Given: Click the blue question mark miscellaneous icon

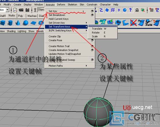Looking at the screenshot, I should [130, 10].
